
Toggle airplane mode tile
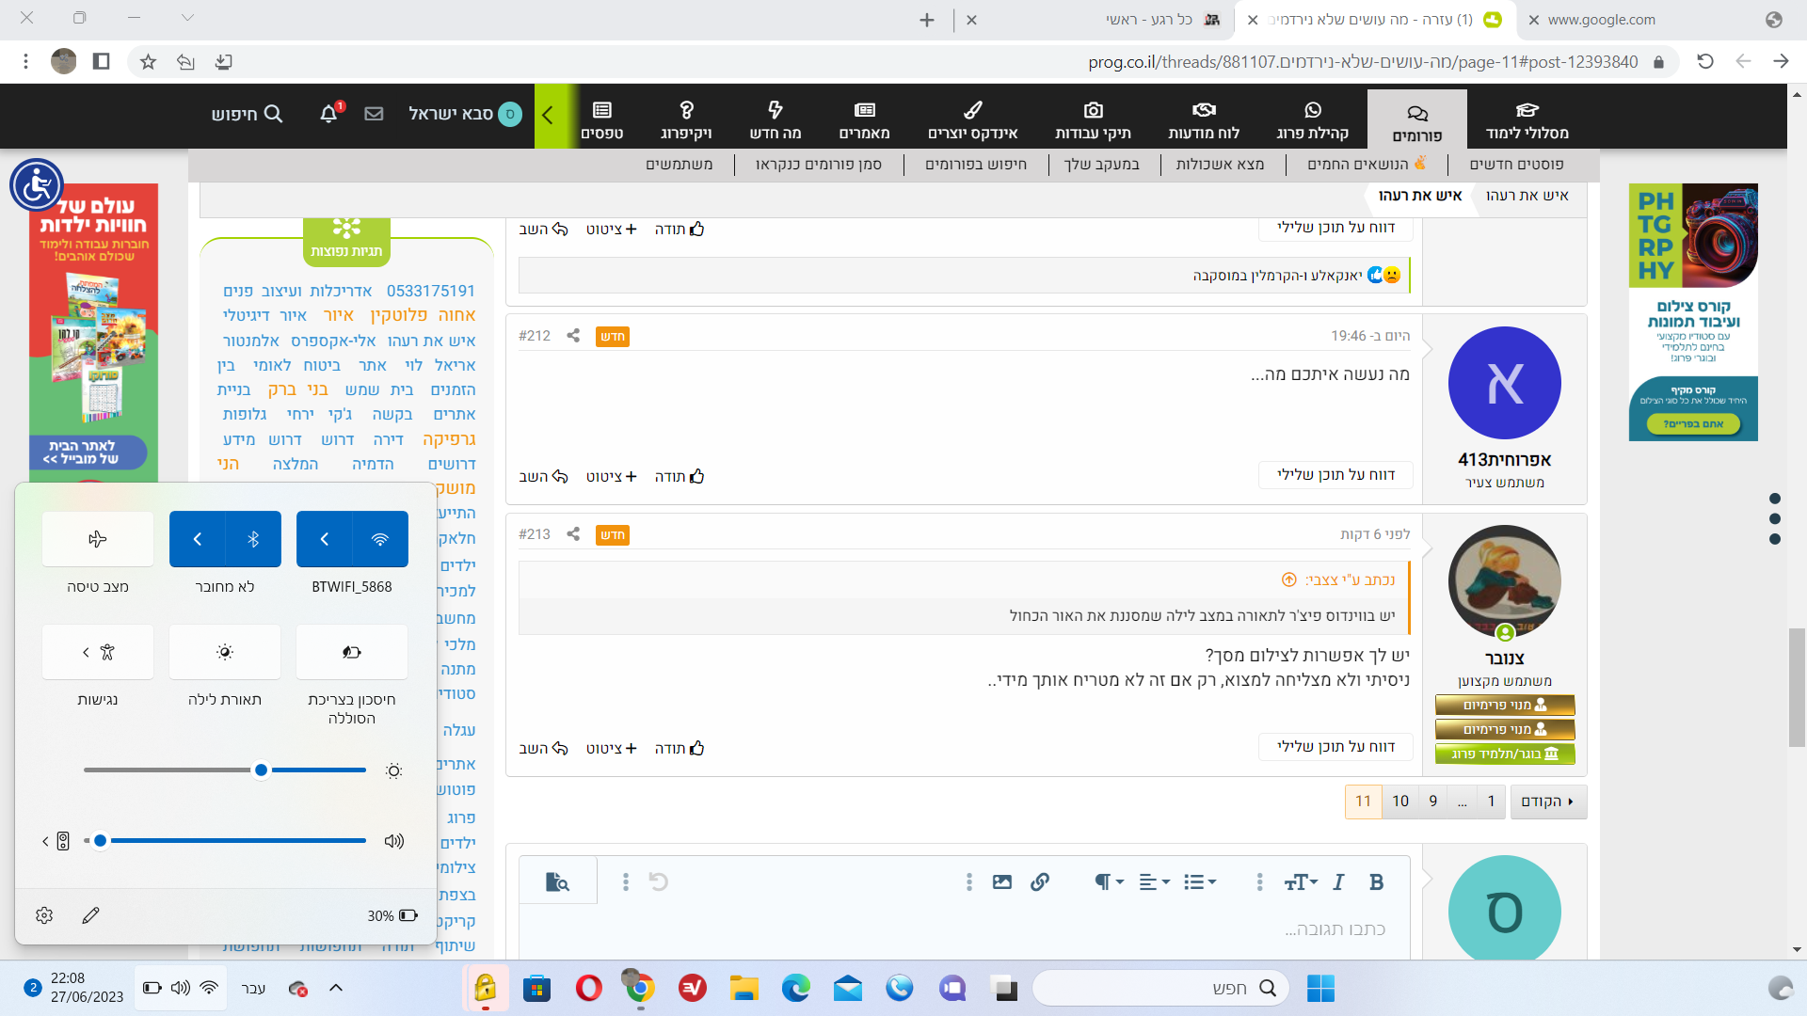[98, 539]
